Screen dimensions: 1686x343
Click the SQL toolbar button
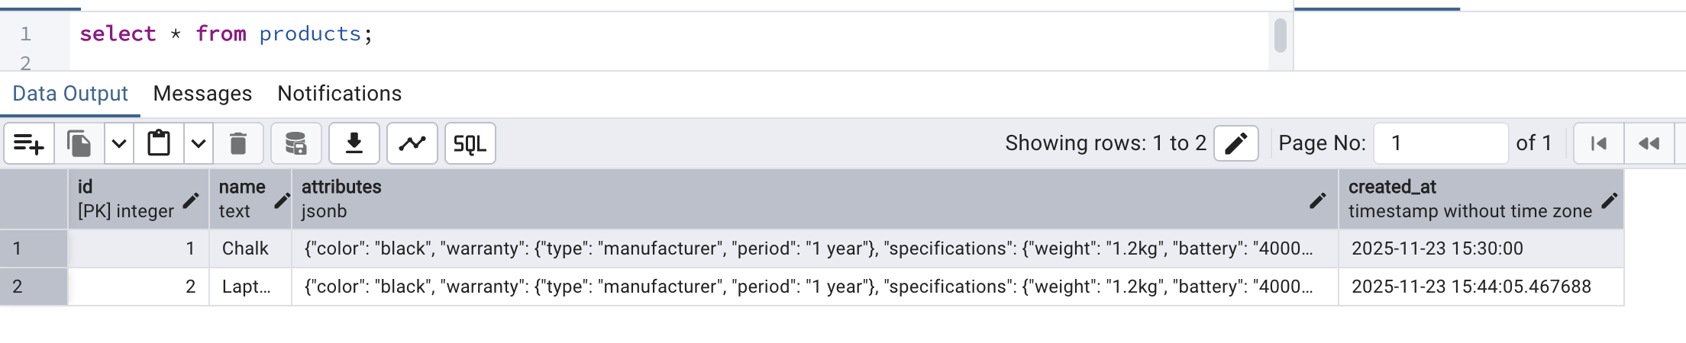[x=470, y=143]
